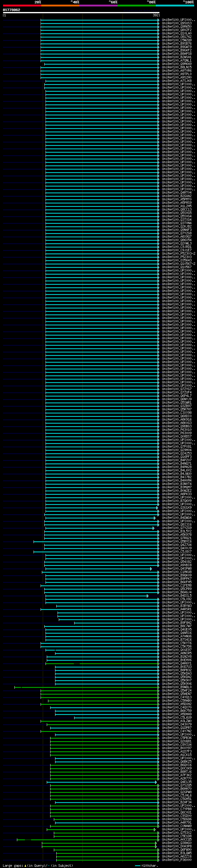
Task: Click the white query sequence ruler bar
Action: (x=81, y=13)
